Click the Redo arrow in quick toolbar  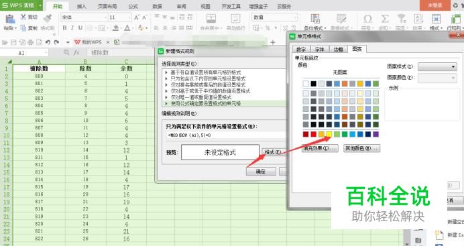coord(56,42)
